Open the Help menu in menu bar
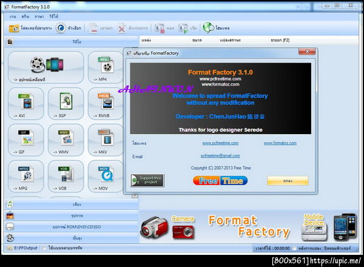 (x=53, y=16)
